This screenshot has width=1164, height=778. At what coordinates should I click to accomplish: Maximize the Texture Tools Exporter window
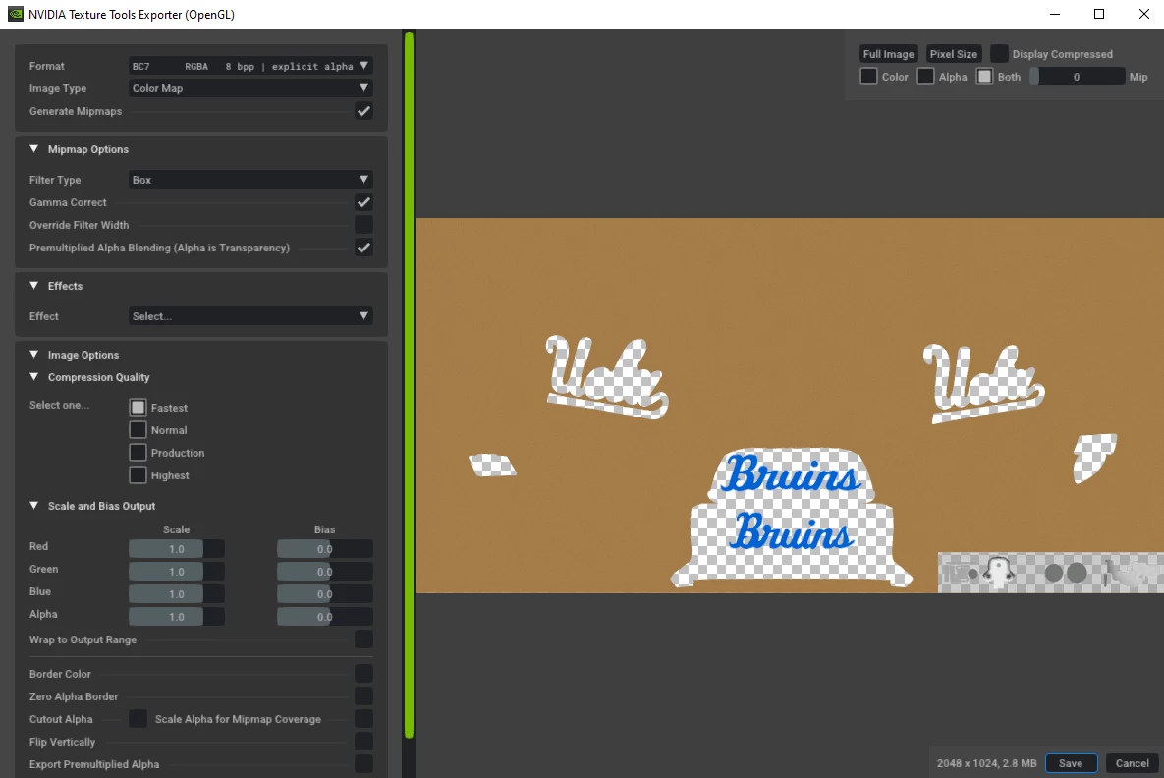tap(1099, 14)
